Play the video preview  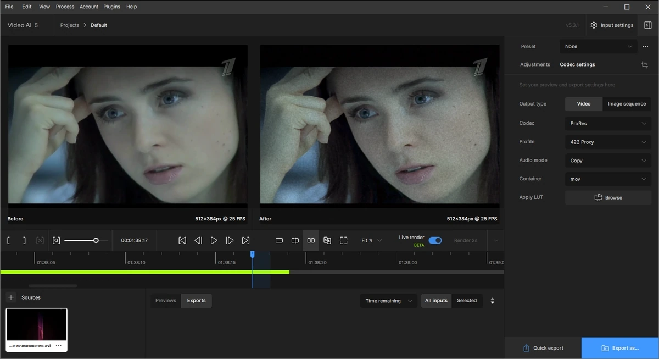pyautogui.click(x=214, y=240)
